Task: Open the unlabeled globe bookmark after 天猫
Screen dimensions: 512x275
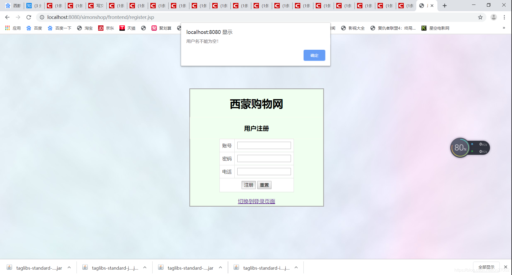Action: [x=143, y=28]
